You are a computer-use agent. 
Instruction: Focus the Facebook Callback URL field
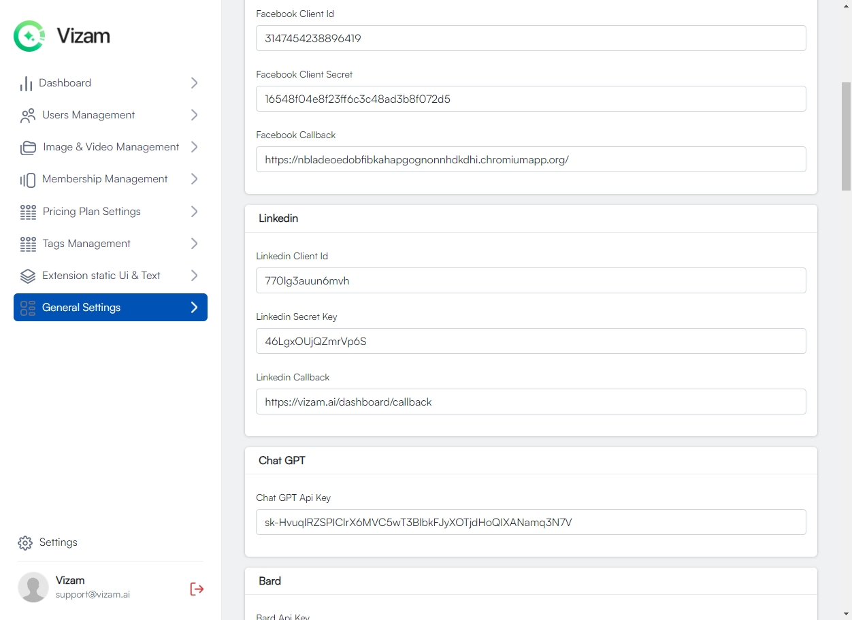[x=531, y=159]
